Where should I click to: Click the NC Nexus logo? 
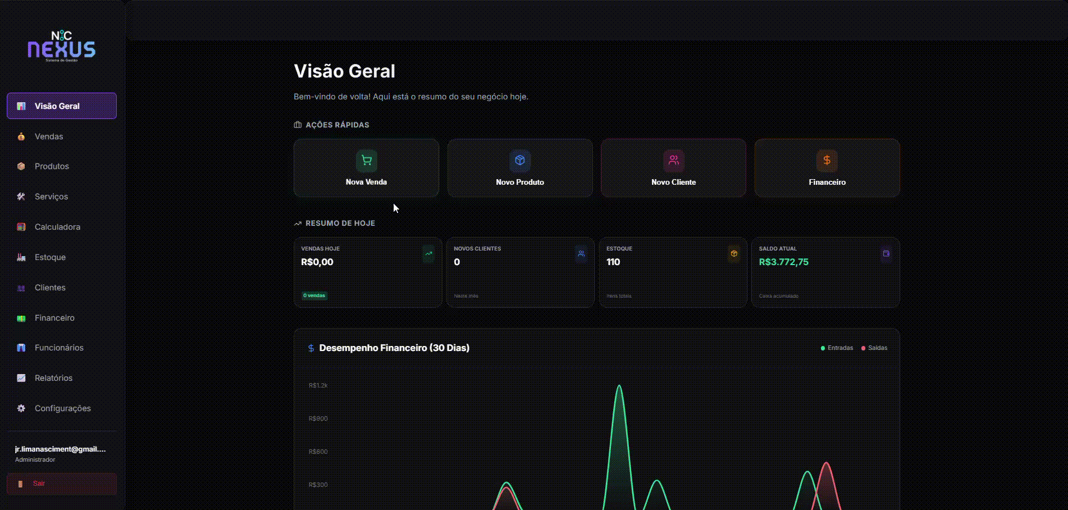click(62, 46)
